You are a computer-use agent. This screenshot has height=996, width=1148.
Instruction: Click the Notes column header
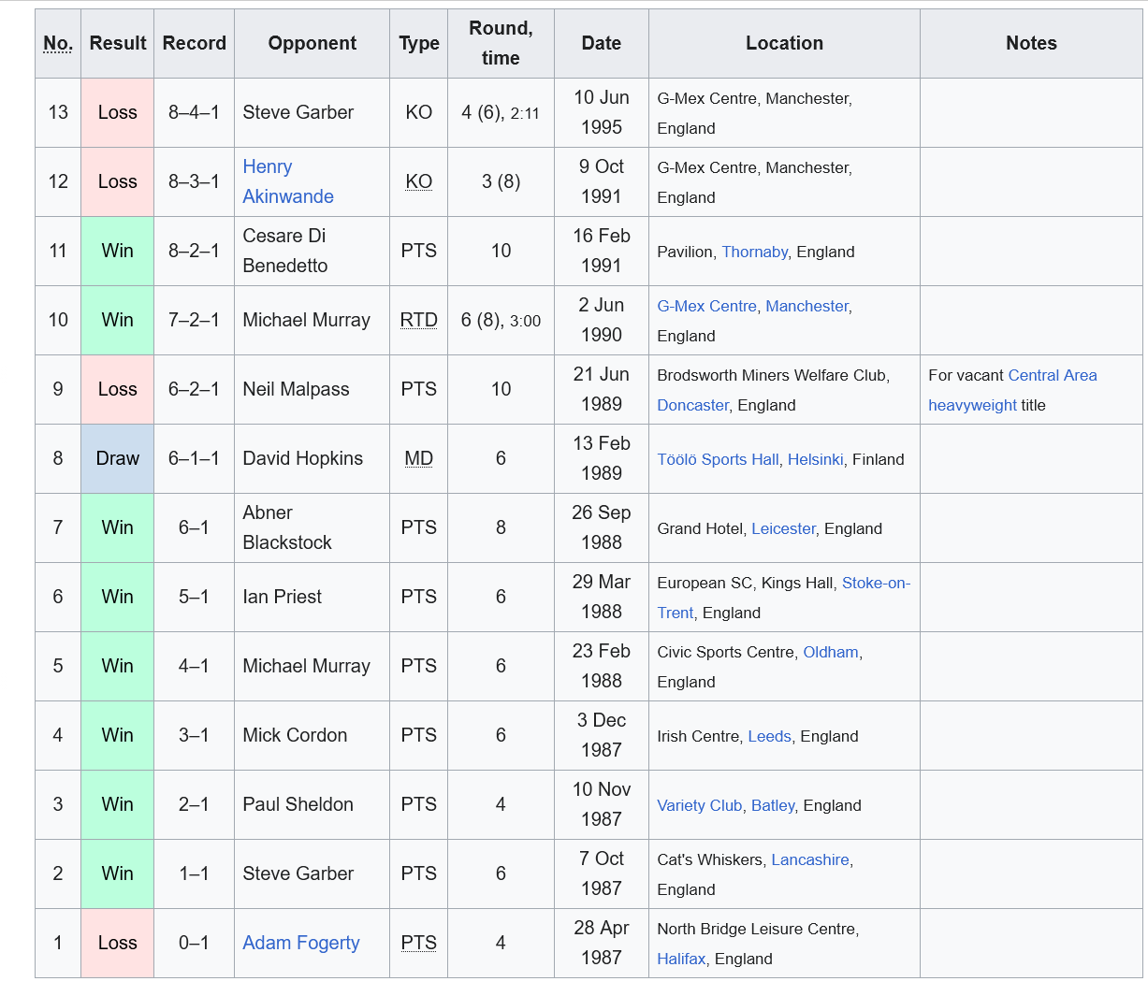[1031, 43]
